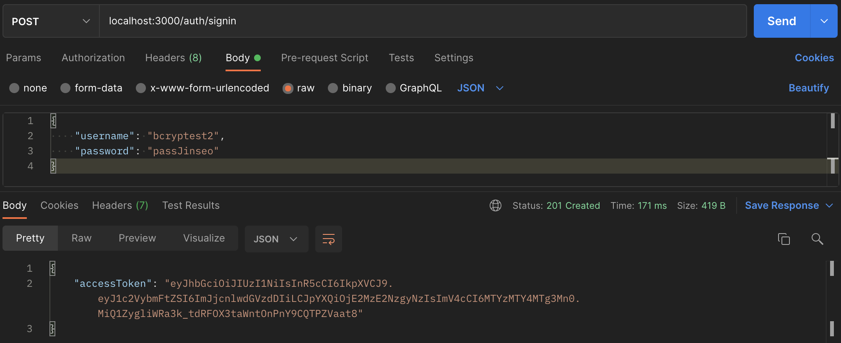The image size is (841, 343).
Task: Click the request body editor scrollbar
Action: (833, 149)
